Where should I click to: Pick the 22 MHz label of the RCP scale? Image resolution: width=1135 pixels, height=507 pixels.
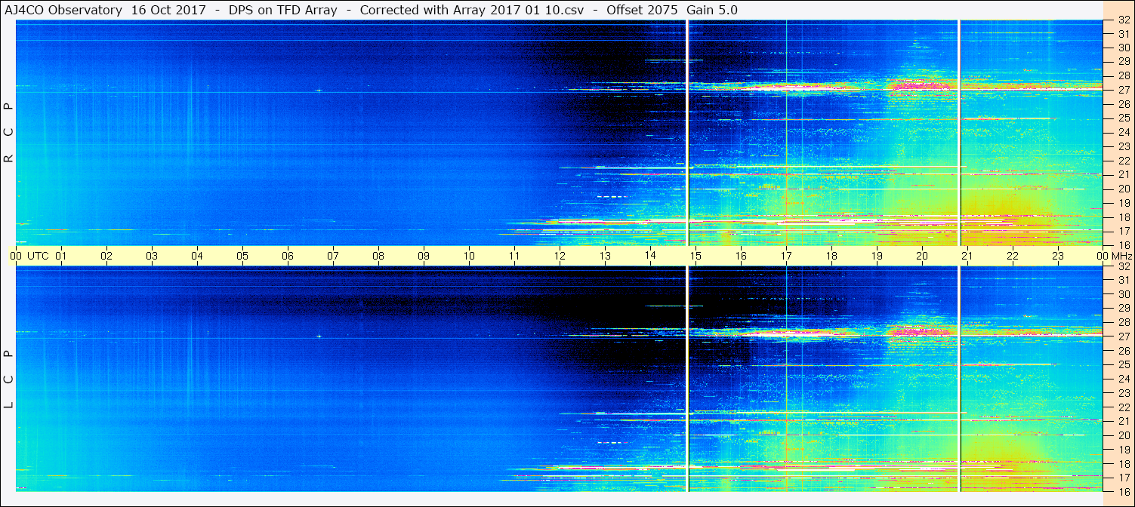(1124, 161)
